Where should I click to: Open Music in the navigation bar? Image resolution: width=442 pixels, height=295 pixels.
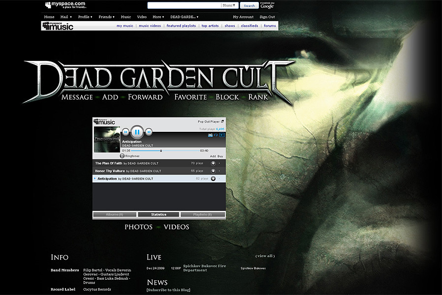pyautogui.click(x=126, y=17)
